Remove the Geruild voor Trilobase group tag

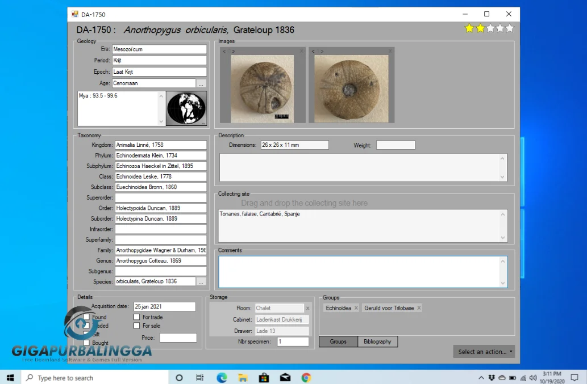click(x=419, y=308)
